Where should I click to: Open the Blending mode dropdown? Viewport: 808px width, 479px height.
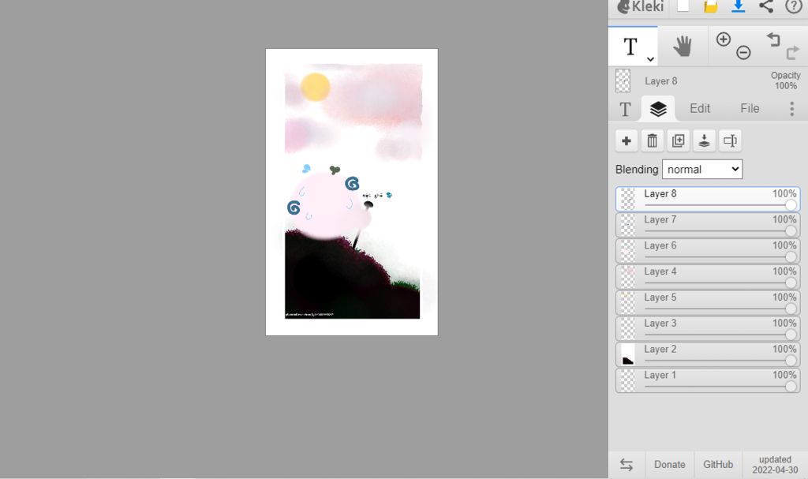(x=701, y=169)
